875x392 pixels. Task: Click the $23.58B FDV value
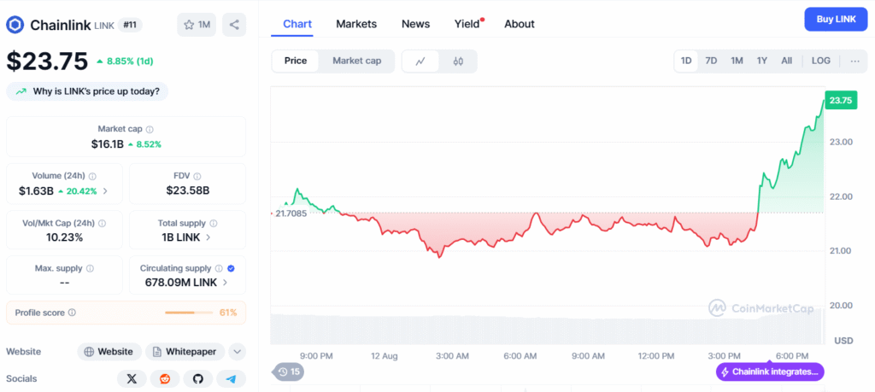coord(187,190)
